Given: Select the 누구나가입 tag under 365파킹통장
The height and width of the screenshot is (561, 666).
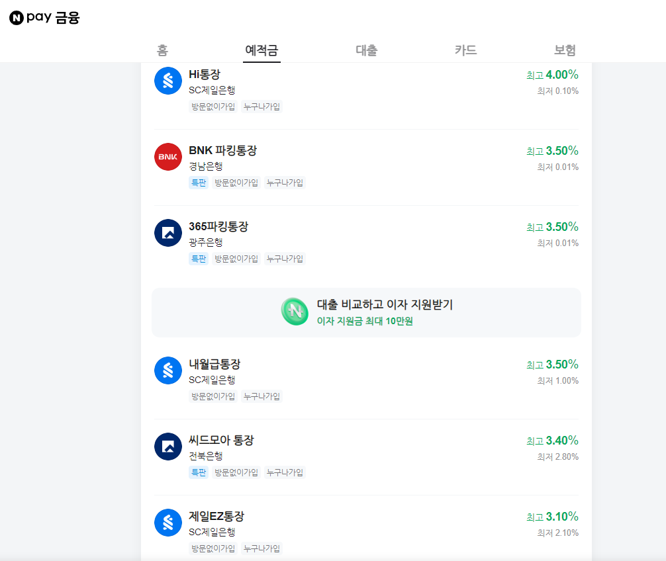Looking at the screenshot, I should tap(285, 259).
